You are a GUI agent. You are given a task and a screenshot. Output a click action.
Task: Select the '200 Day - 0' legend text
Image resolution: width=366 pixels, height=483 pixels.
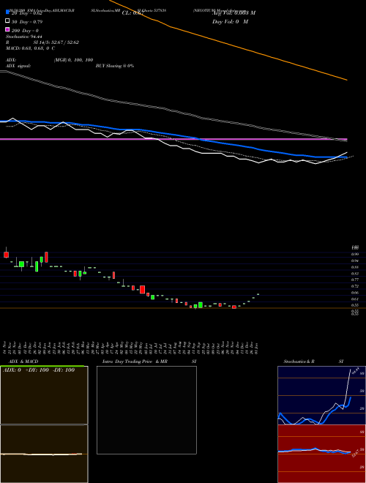(x=25, y=31)
